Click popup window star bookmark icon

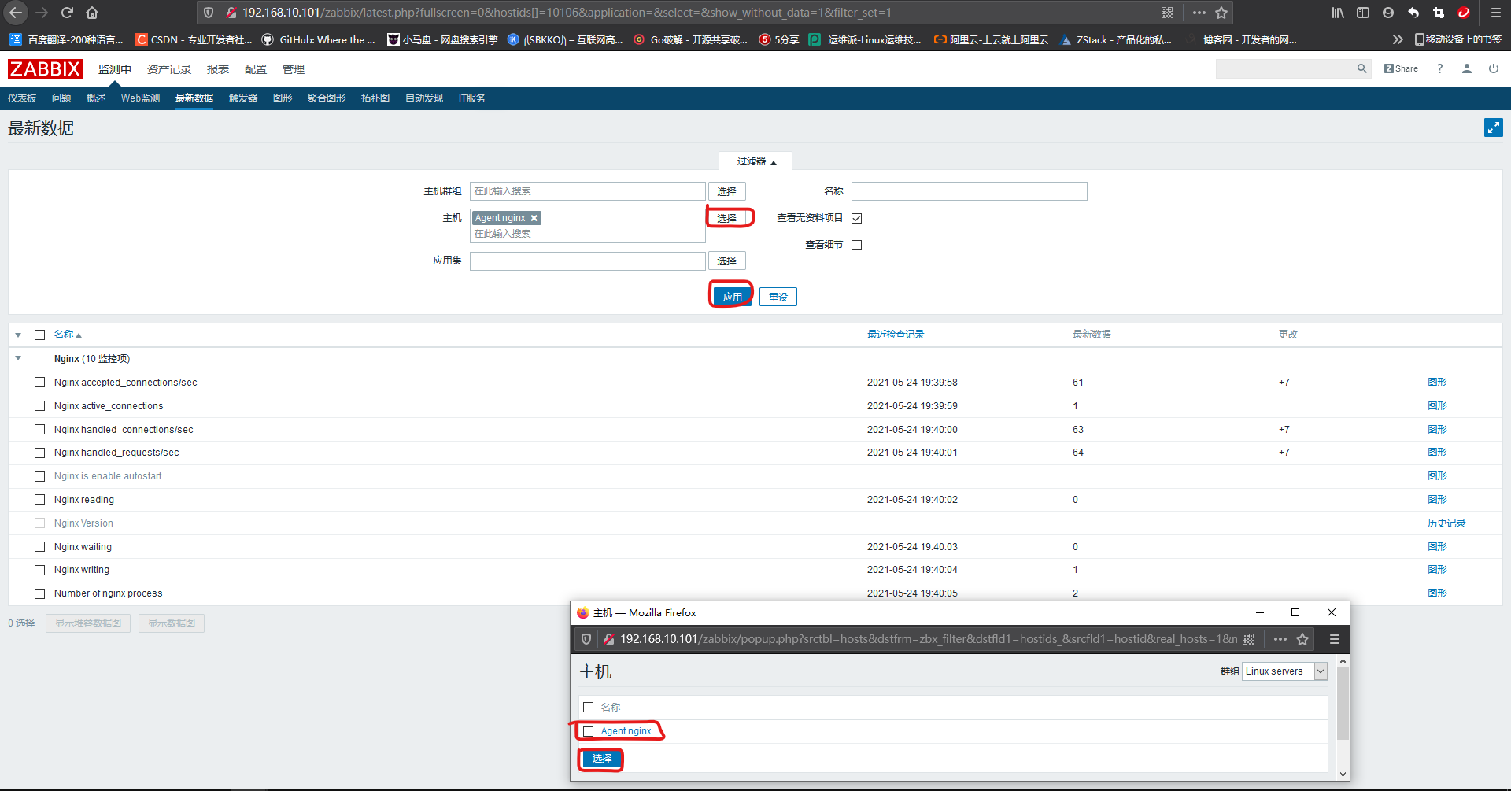[1302, 639]
